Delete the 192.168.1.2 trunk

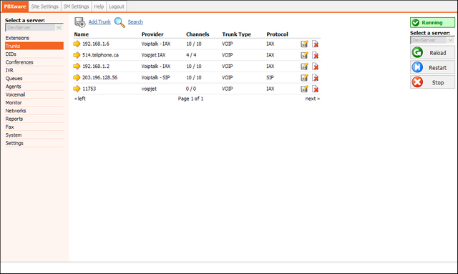[315, 67]
